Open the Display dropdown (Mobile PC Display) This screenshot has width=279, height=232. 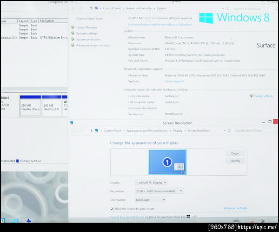tap(151, 183)
